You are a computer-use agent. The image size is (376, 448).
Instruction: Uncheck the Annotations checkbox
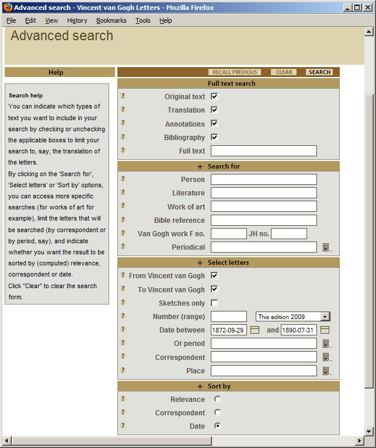coord(214,123)
